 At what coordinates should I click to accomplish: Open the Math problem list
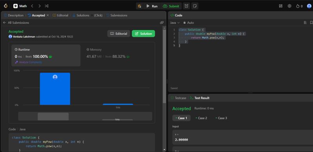pyautogui.click(x=20, y=6)
